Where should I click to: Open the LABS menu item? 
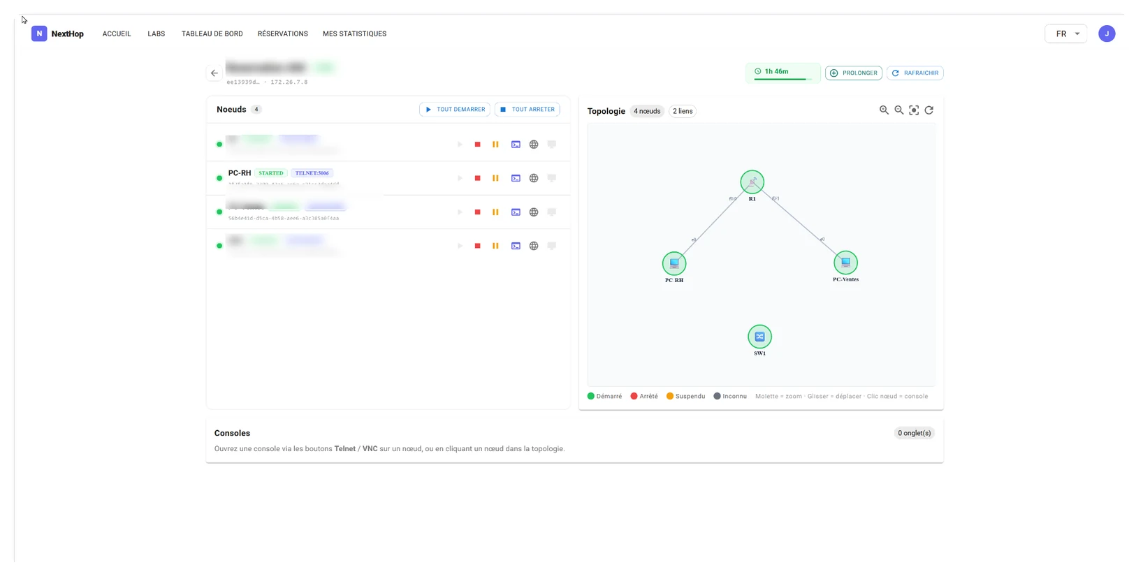[x=156, y=34]
